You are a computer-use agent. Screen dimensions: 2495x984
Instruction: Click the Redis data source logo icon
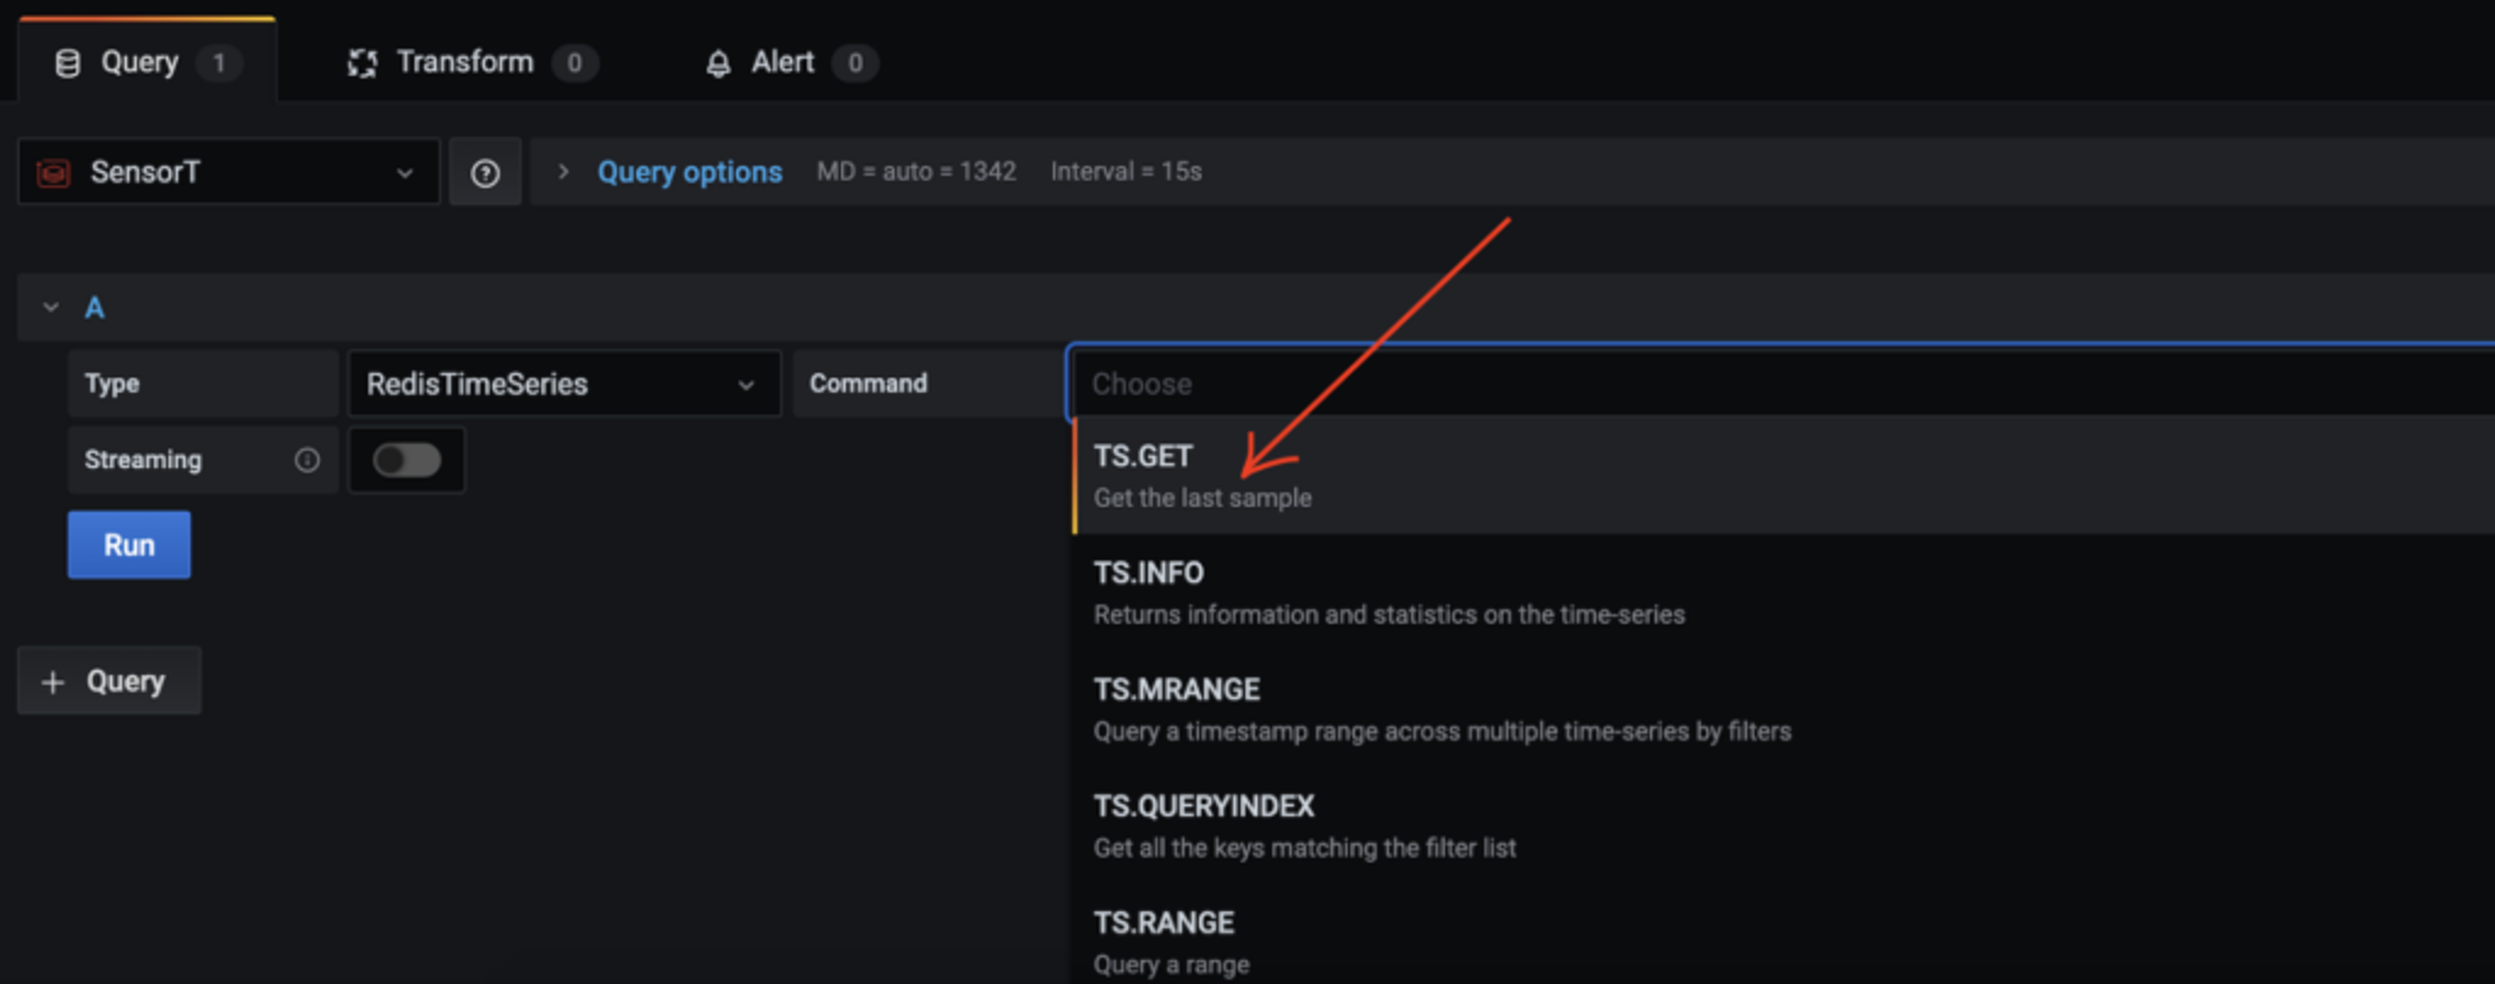coord(53,172)
